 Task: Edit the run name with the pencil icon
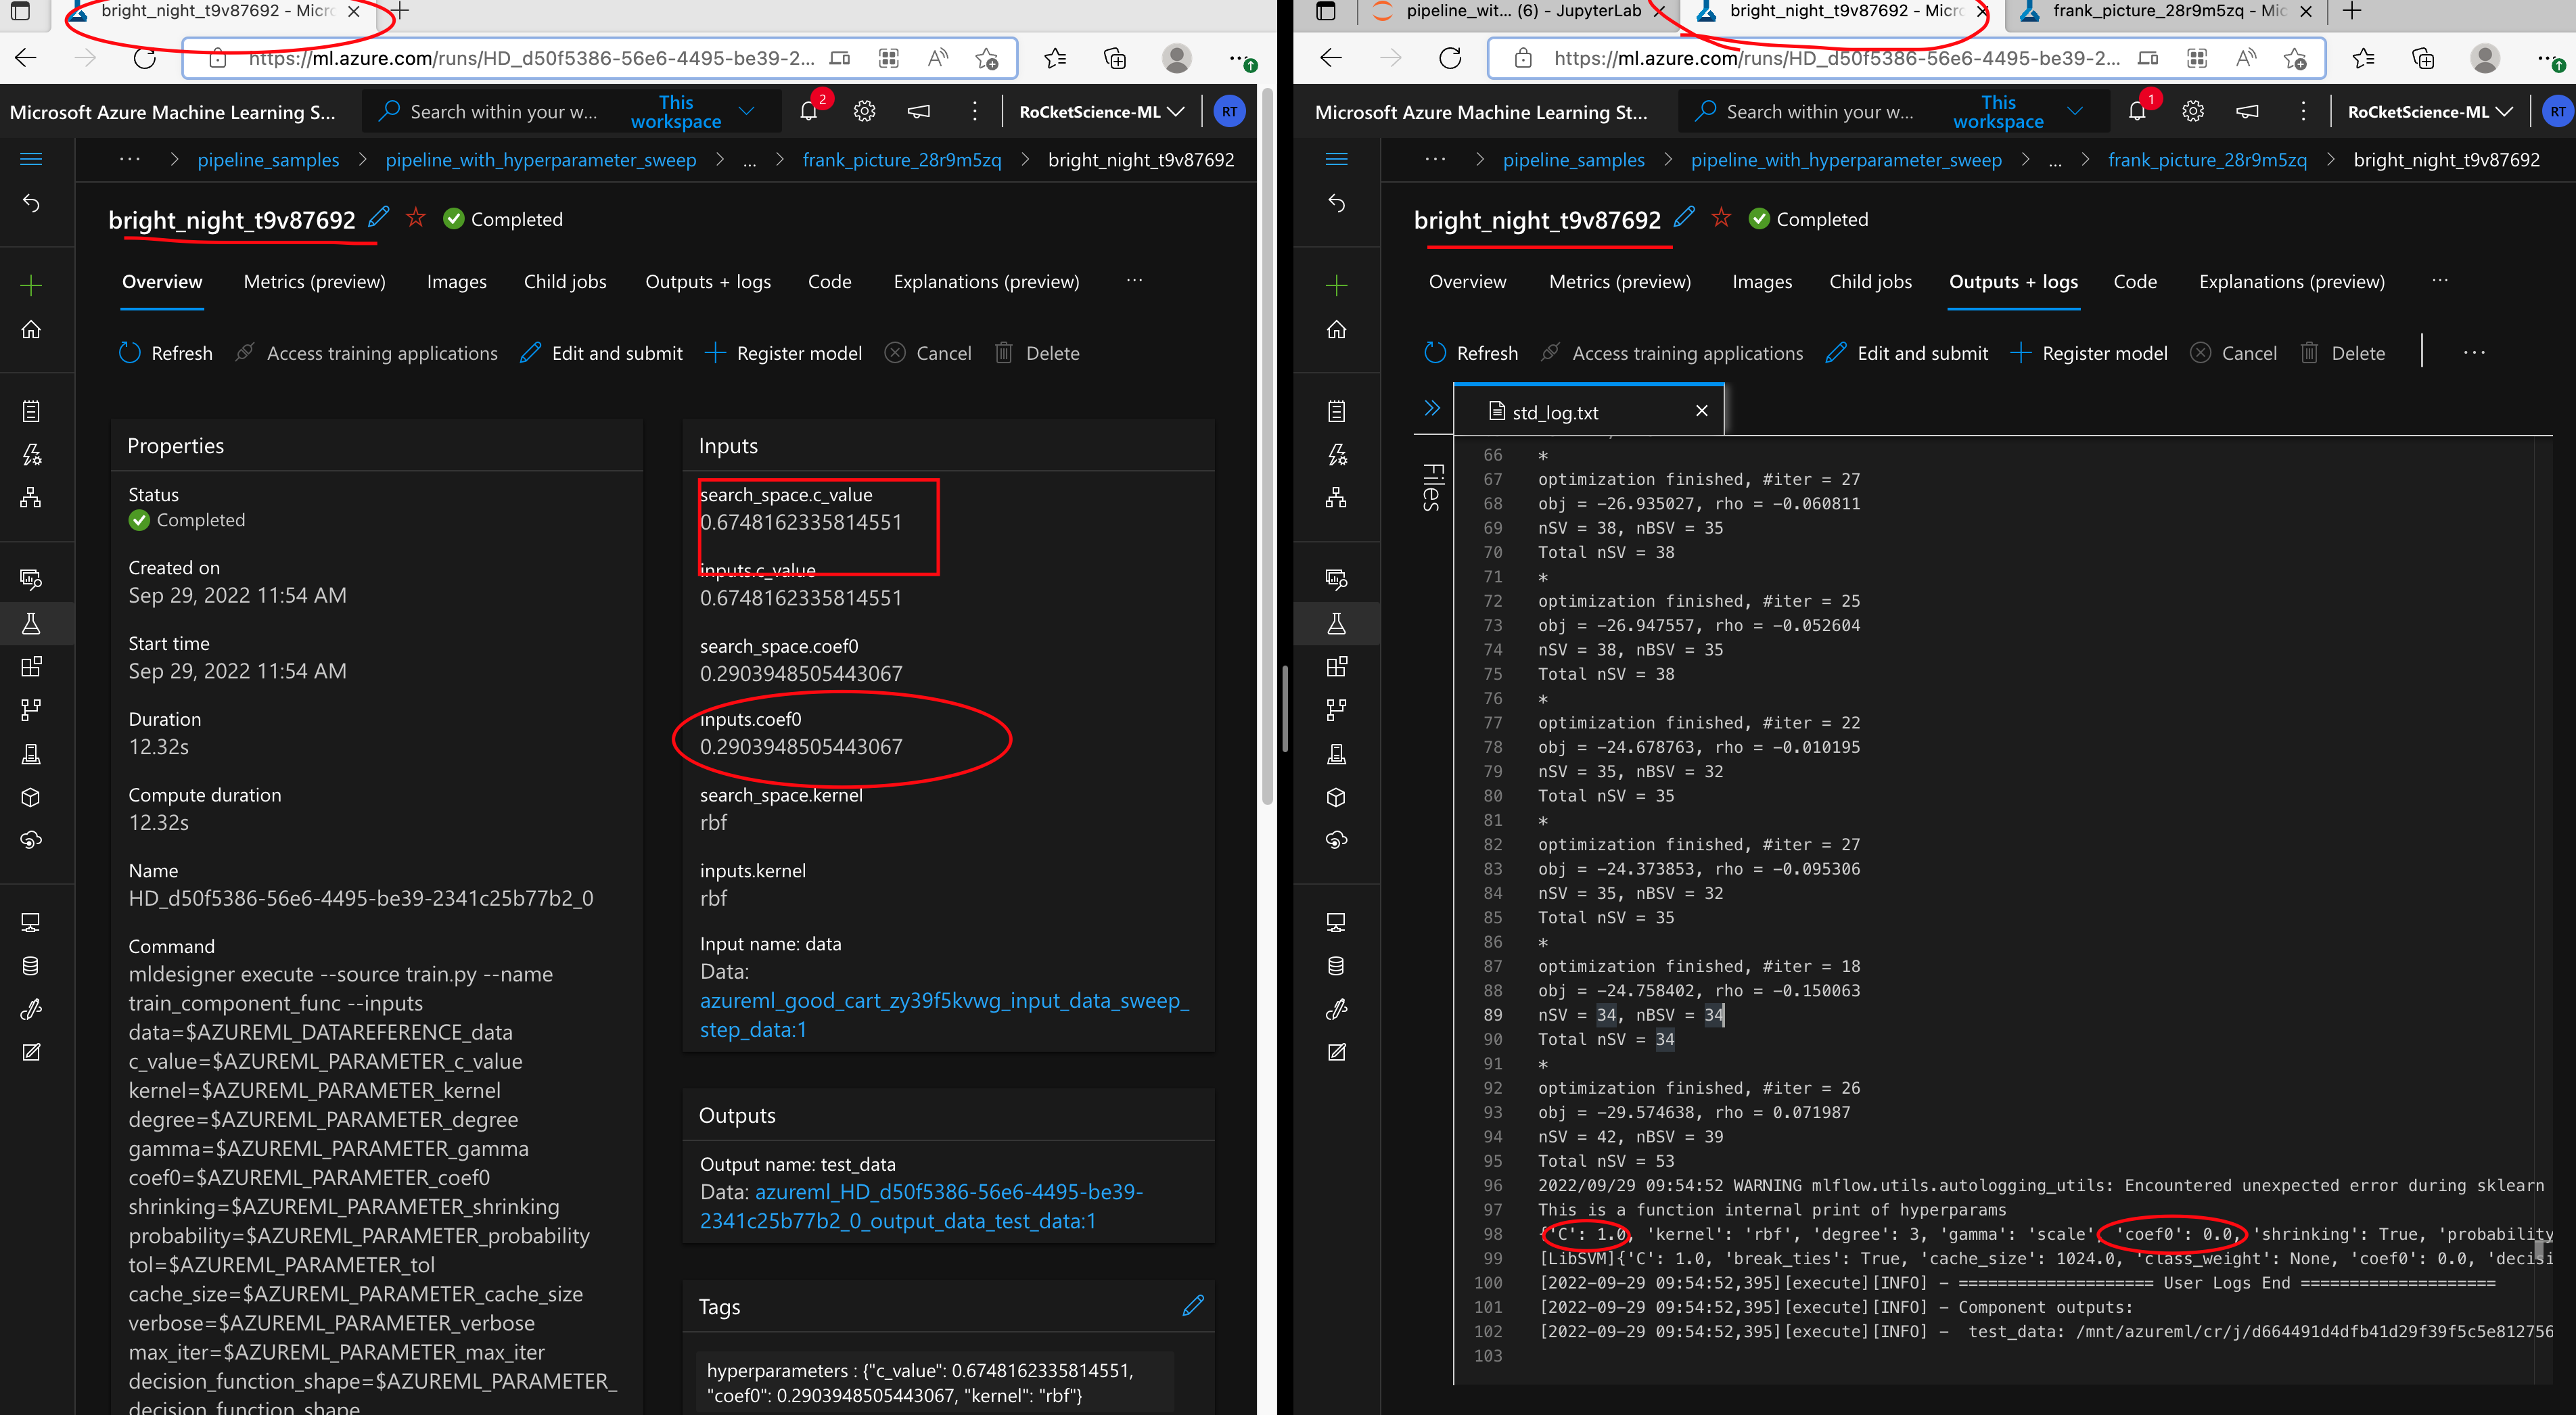click(379, 217)
